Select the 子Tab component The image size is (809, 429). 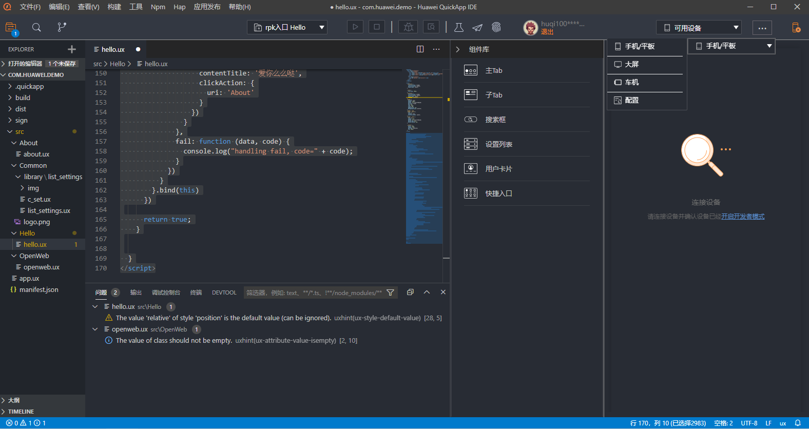tap(527, 95)
